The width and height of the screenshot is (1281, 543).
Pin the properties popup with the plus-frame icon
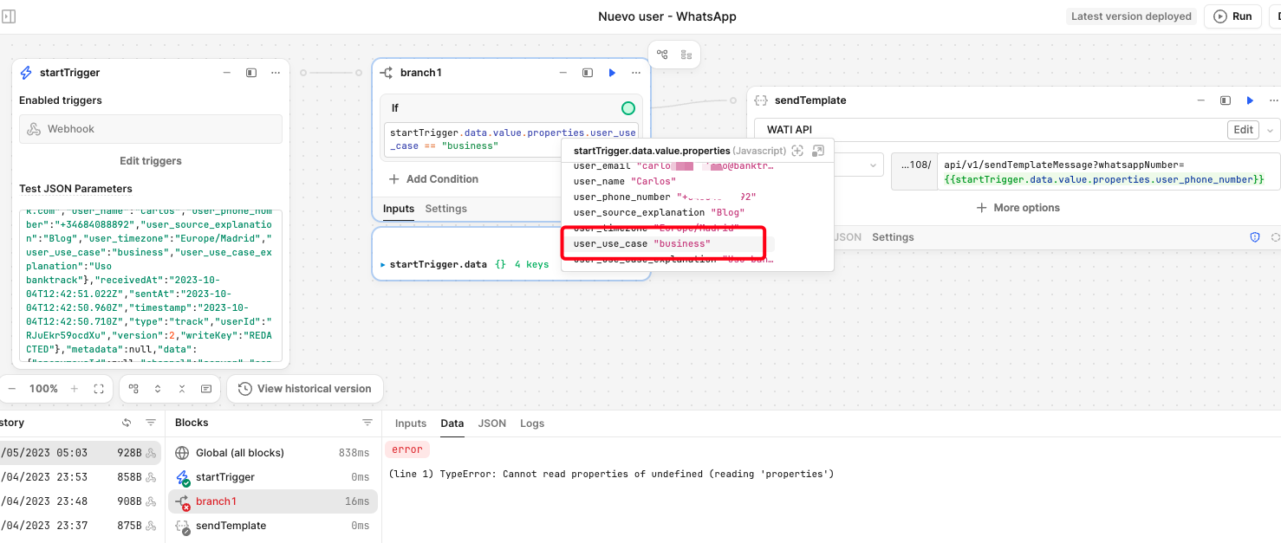tap(797, 151)
